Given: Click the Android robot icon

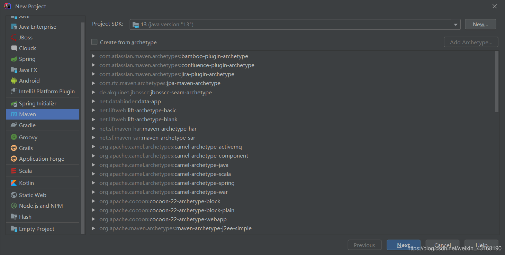Looking at the screenshot, I should point(14,81).
